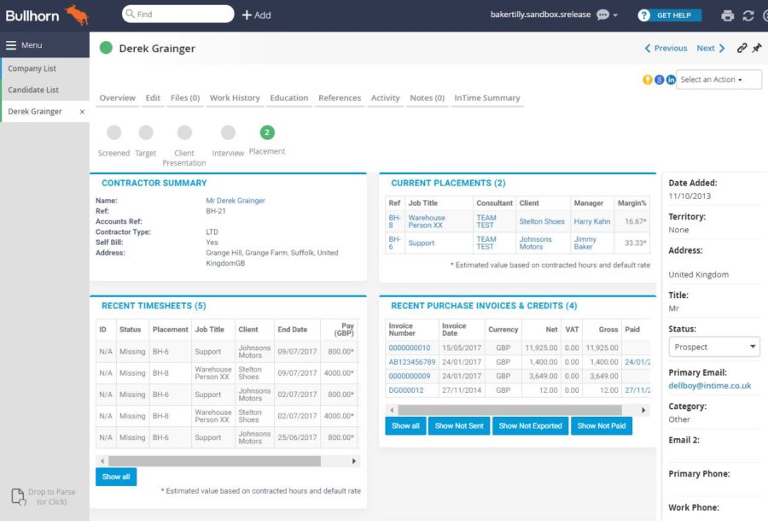Click the Show Not Paid button

(601, 425)
